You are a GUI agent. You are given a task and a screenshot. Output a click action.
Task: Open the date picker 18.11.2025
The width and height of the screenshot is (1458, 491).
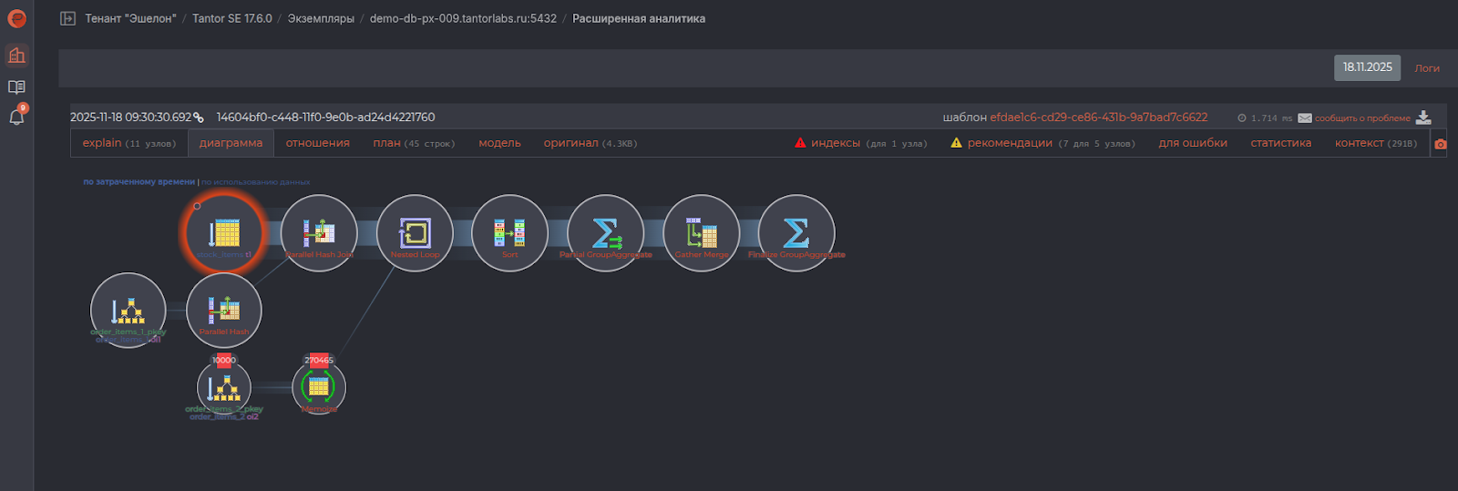click(x=1367, y=67)
